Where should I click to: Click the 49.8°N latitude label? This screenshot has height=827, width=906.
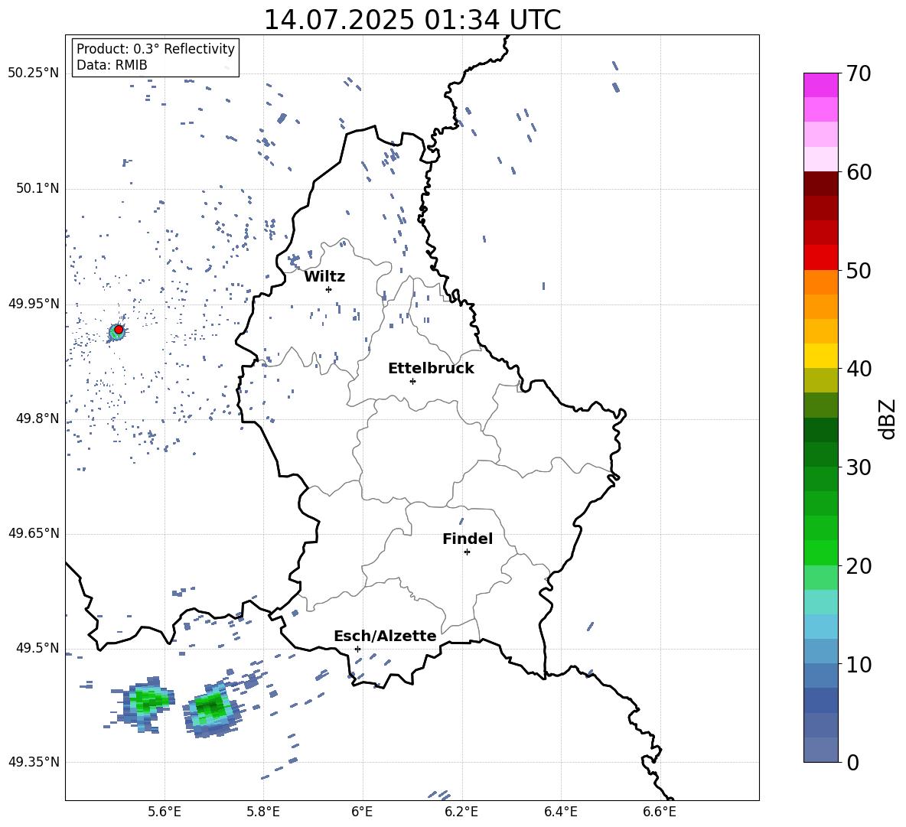click(x=37, y=418)
